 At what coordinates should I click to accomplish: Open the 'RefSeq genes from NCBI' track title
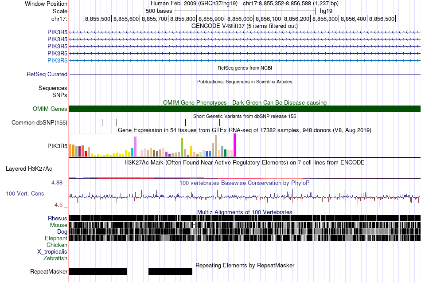(x=245, y=68)
